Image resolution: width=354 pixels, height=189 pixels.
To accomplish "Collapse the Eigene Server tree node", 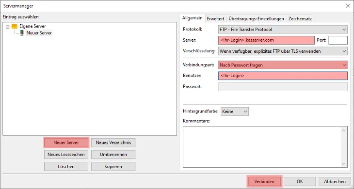I will tap(7, 27).
